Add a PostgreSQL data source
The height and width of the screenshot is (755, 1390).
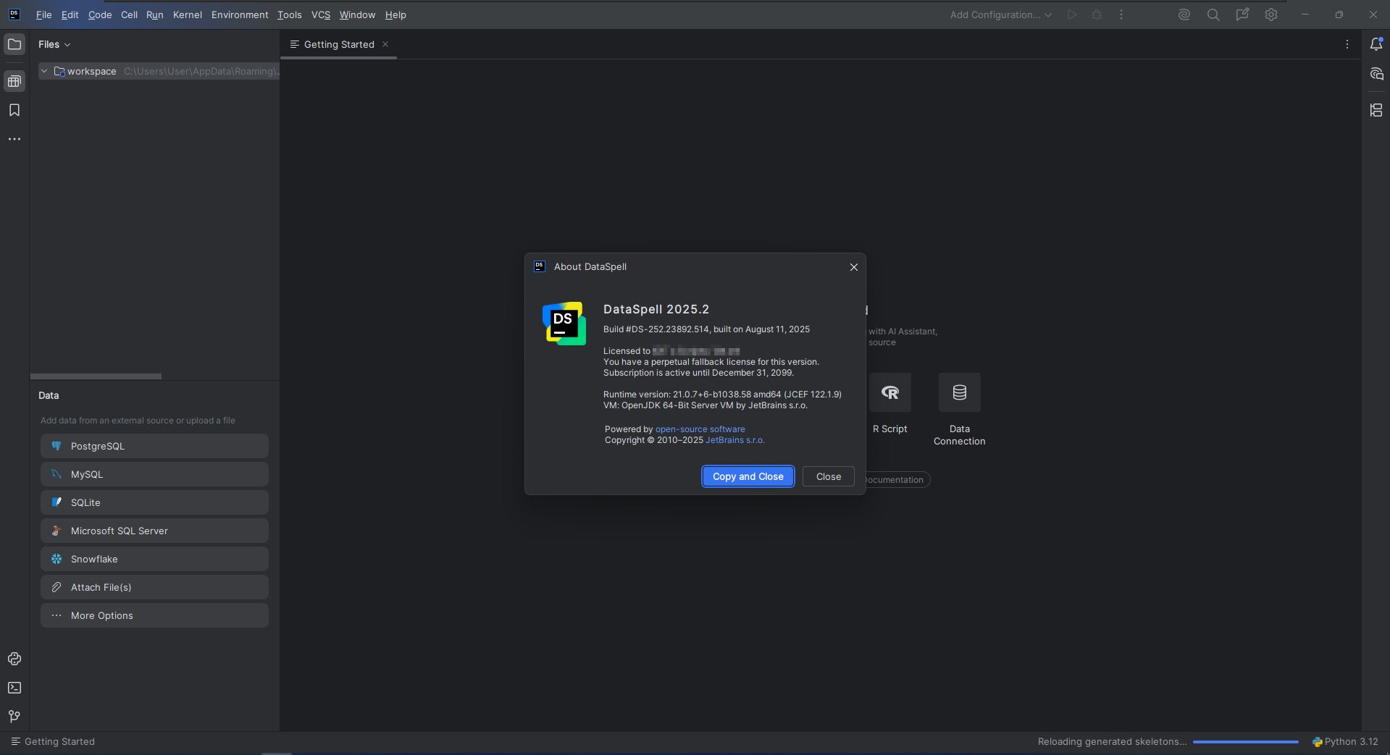[154, 446]
